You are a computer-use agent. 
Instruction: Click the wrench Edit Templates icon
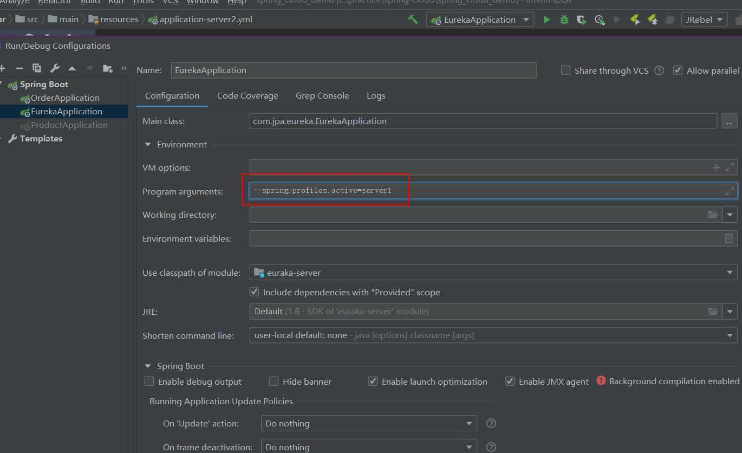tap(55, 68)
